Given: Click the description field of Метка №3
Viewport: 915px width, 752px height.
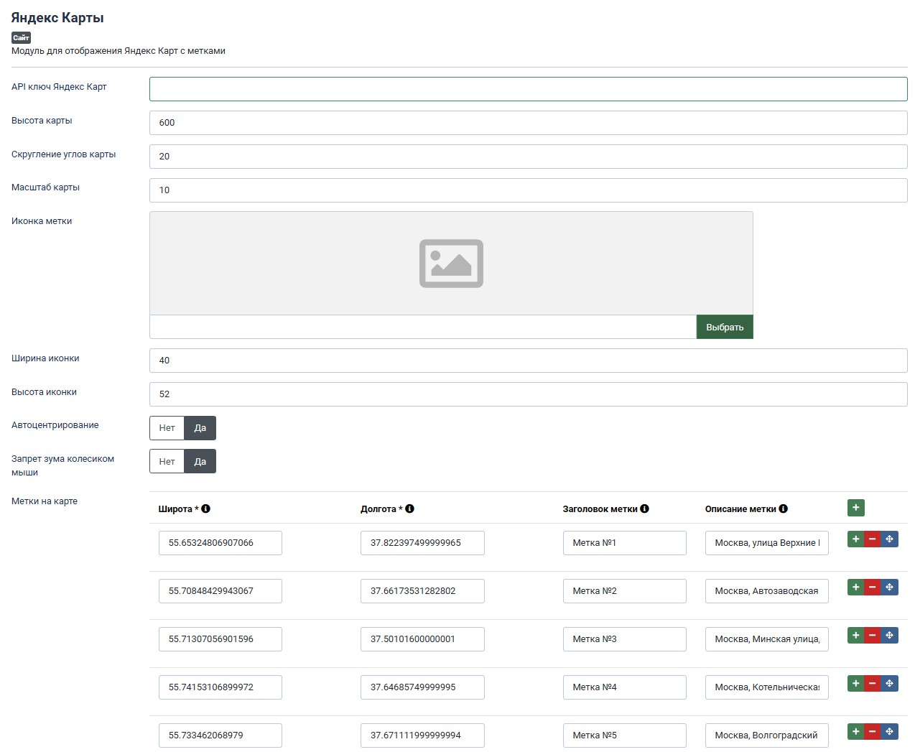Looking at the screenshot, I should (766, 639).
